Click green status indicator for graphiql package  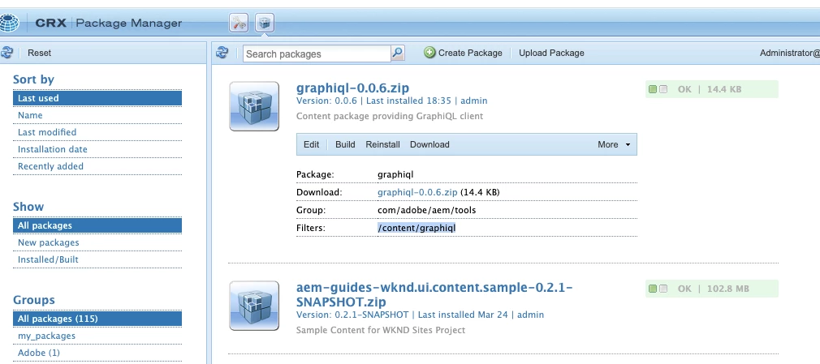[x=652, y=89]
